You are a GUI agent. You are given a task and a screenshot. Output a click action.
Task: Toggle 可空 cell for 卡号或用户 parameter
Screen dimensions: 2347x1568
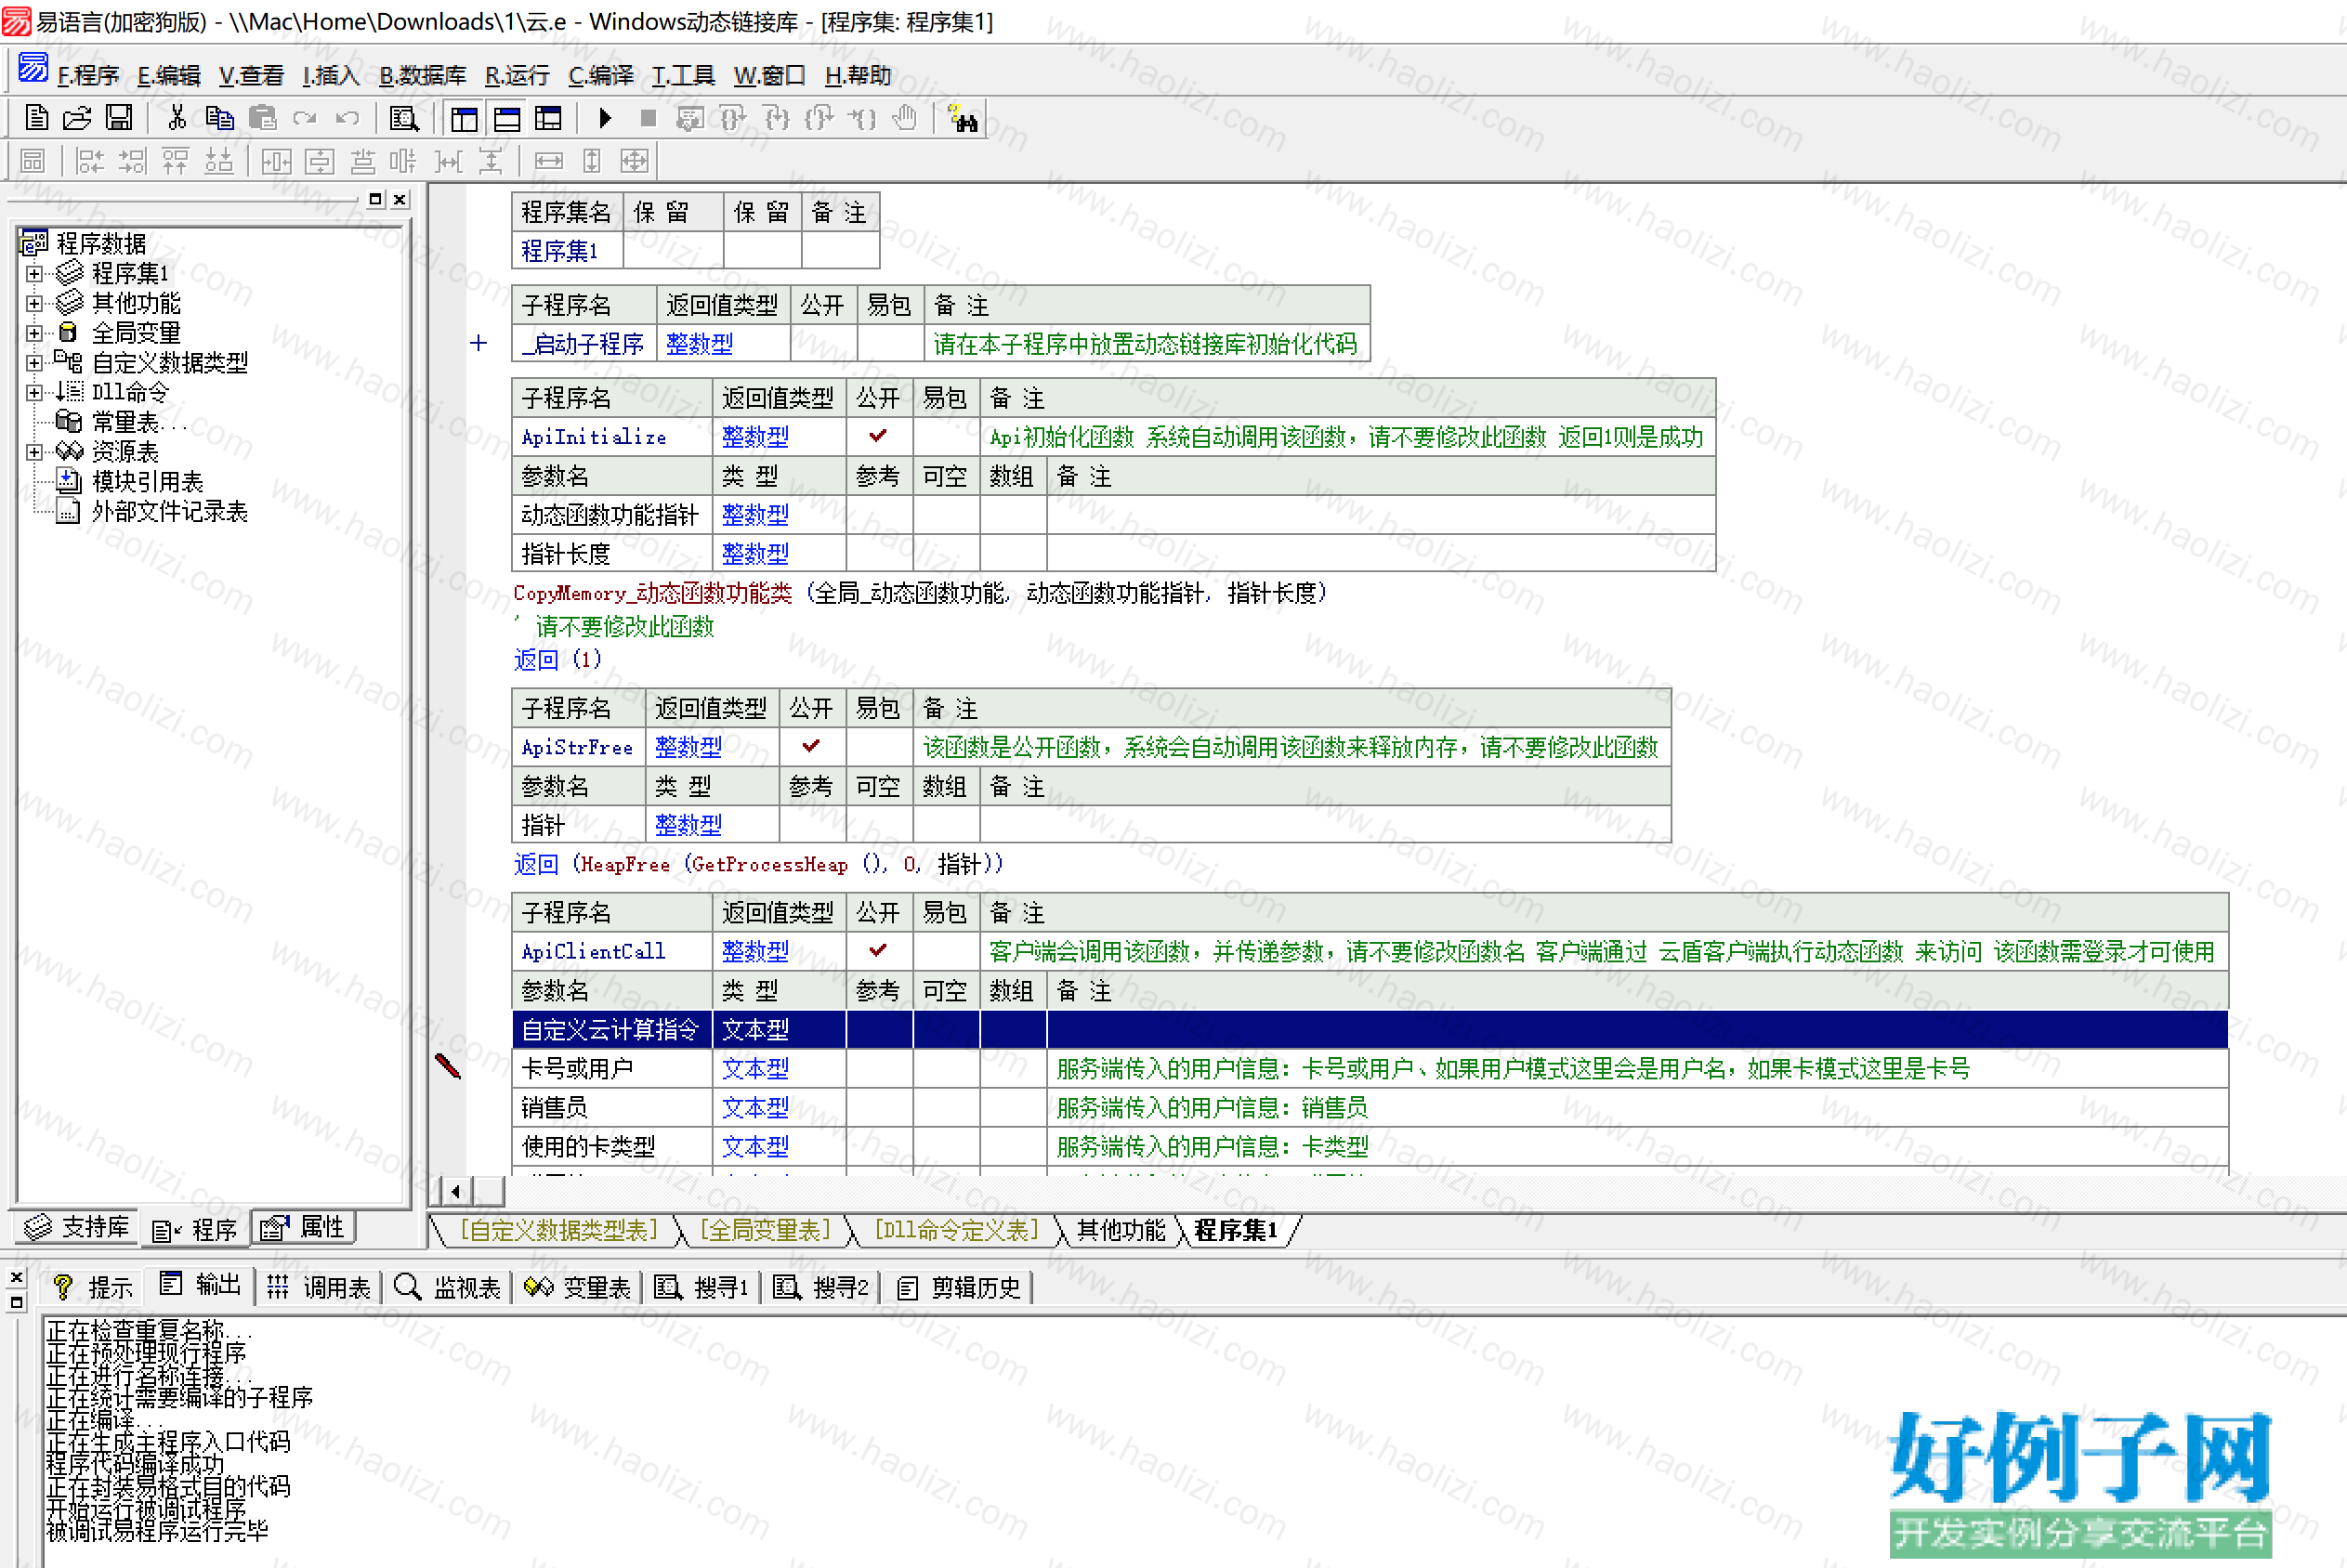click(945, 1068)
